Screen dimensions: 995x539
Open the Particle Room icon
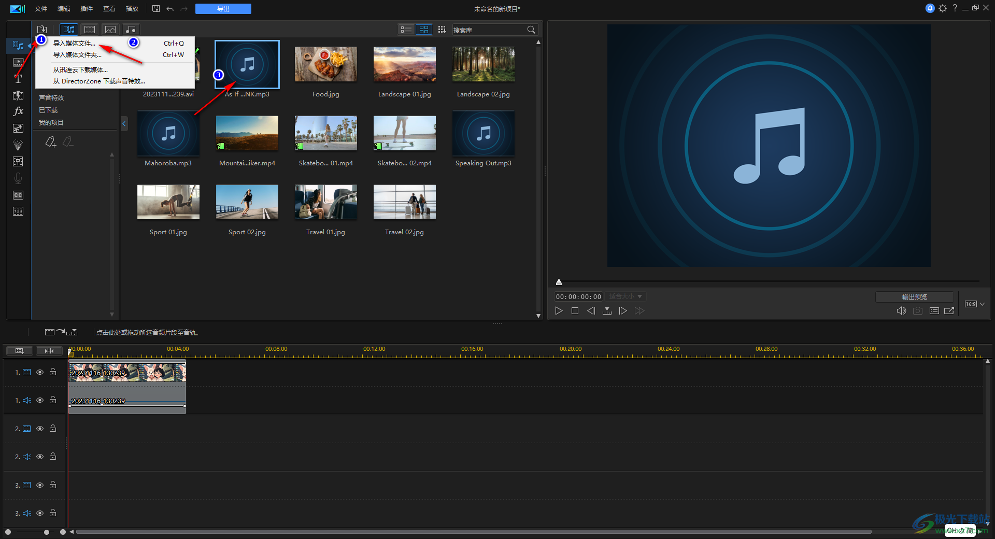click(x=18, y=145)
